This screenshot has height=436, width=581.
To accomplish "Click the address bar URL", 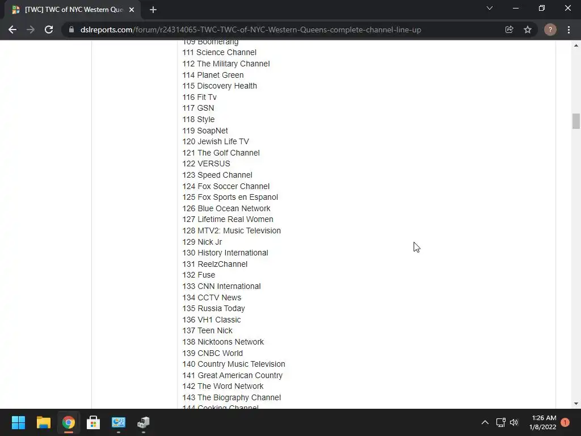I will tap(251, 30).
